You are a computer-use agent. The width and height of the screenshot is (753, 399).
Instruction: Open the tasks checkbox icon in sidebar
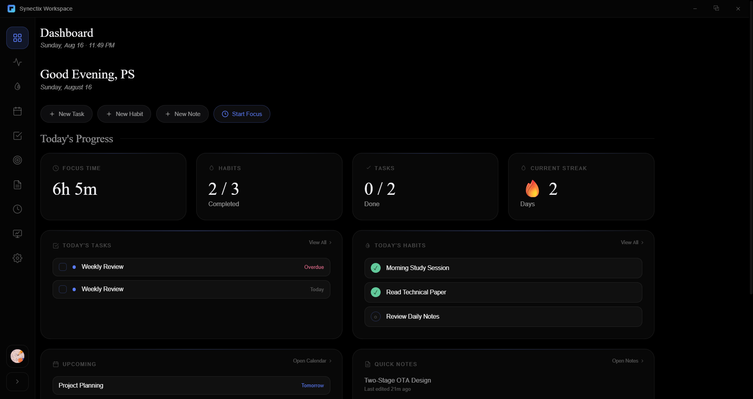17,136
